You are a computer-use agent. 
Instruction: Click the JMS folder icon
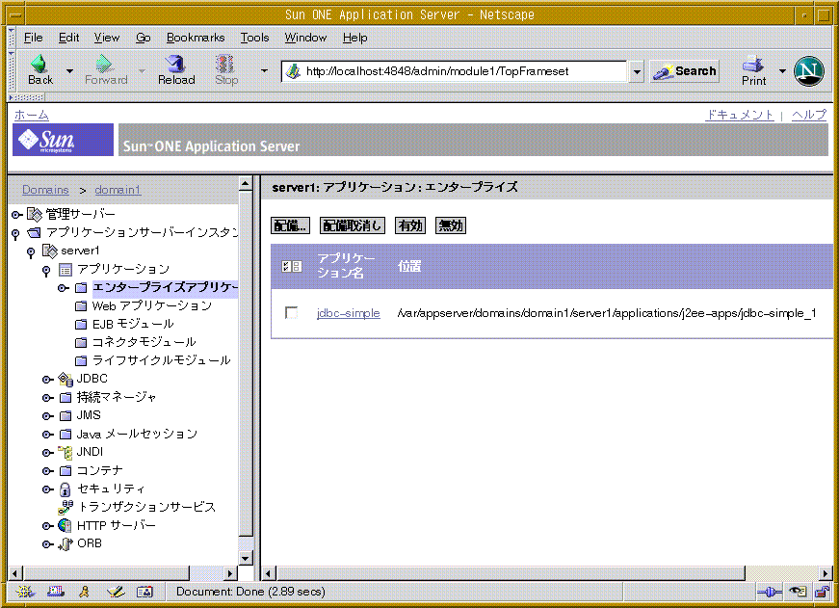pos(66,416)
